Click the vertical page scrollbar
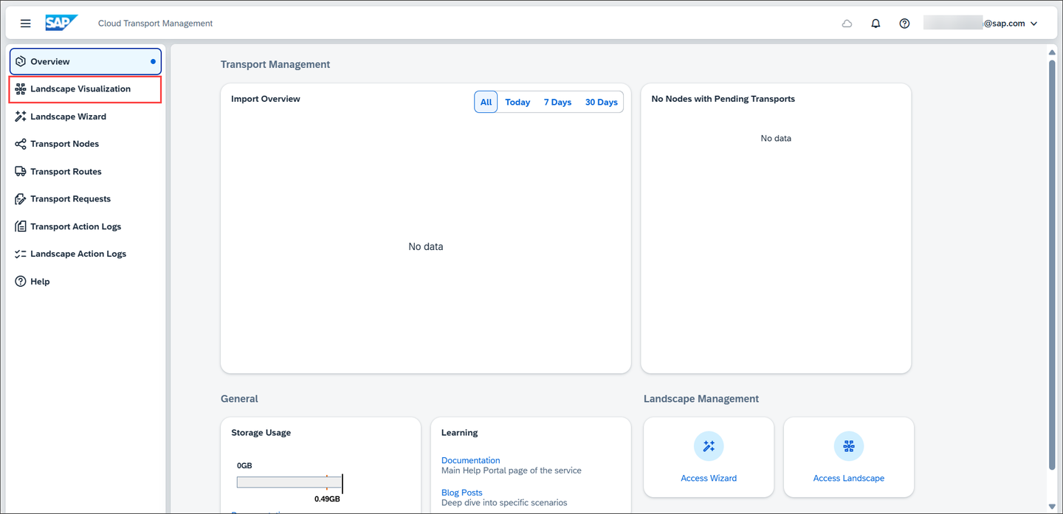The image size is (1063, 514). pos(1052,264)
